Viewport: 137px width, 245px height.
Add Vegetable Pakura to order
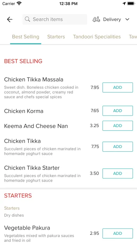[x=118, y=233]
